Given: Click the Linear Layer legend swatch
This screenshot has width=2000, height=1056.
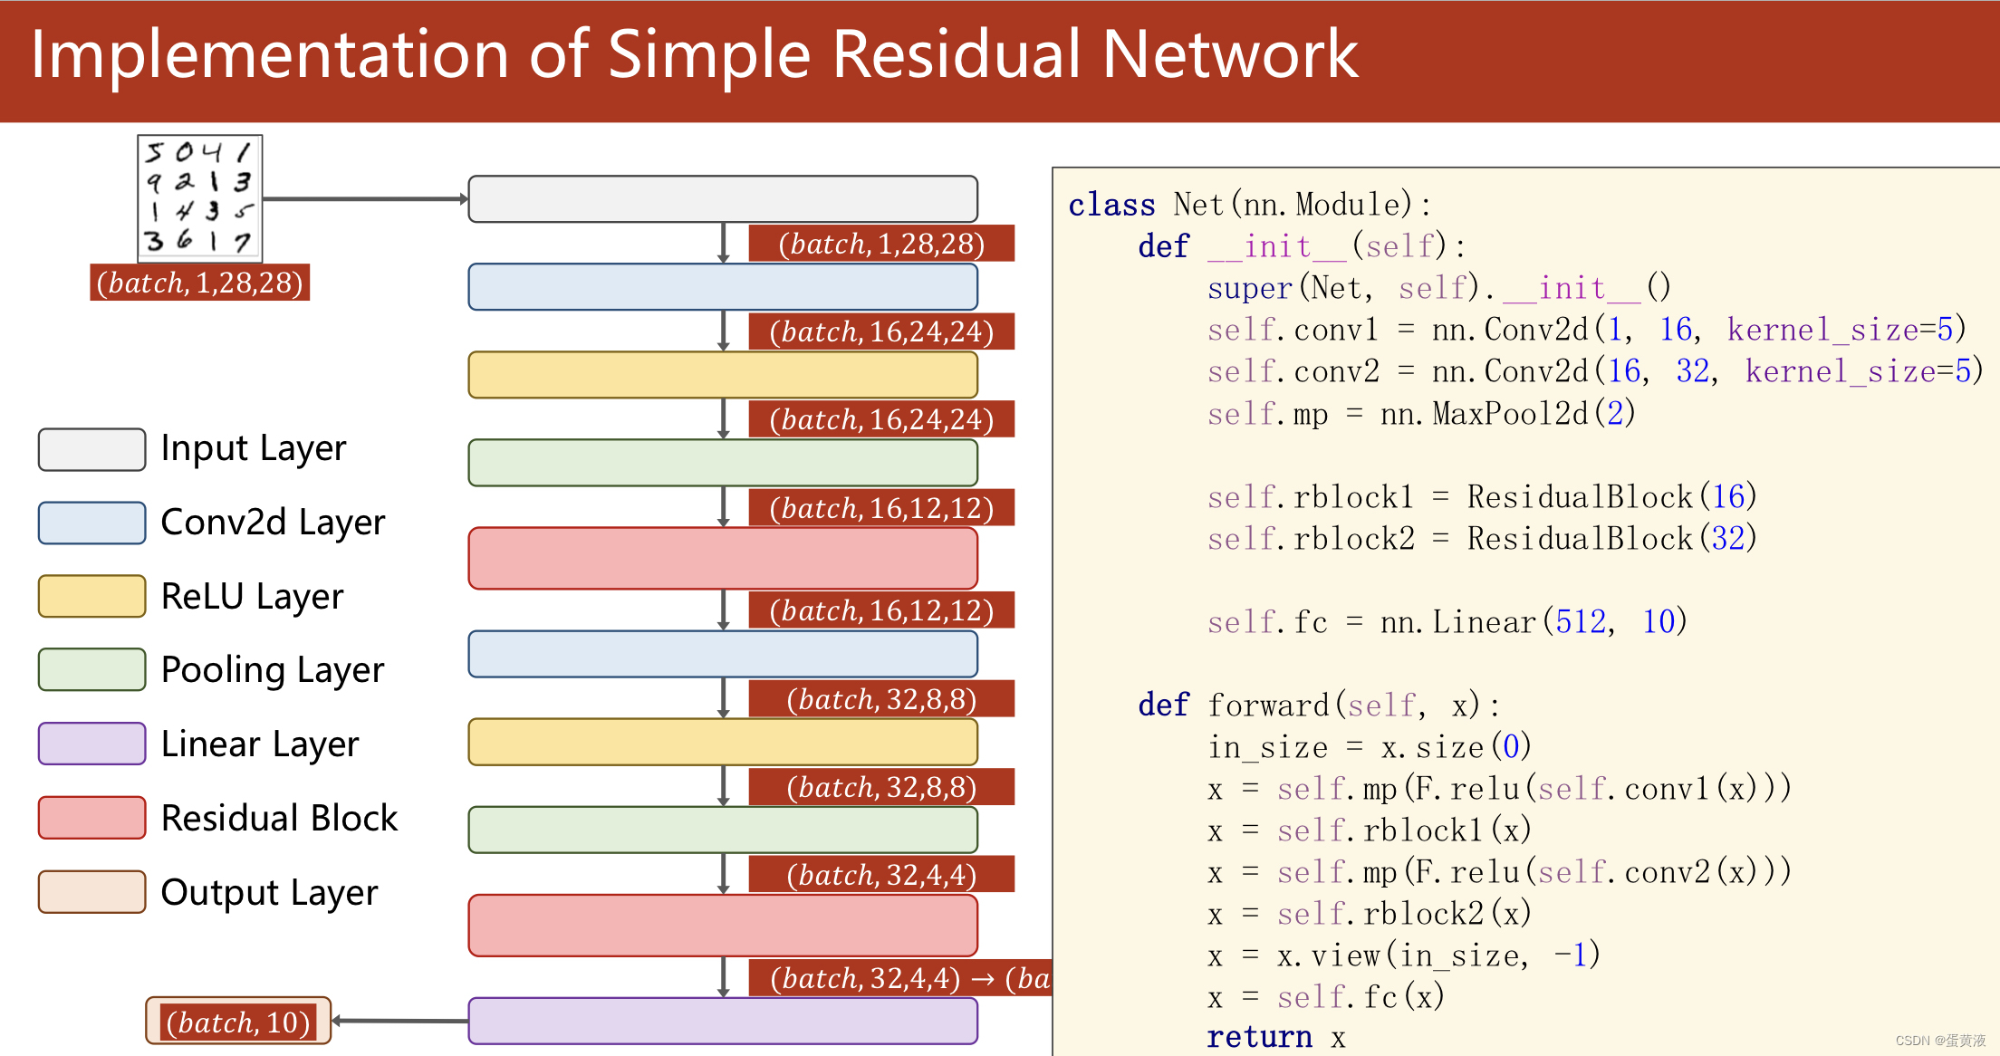Looking at the screenshot, I should pyautogui.click(x=91, y=744).
